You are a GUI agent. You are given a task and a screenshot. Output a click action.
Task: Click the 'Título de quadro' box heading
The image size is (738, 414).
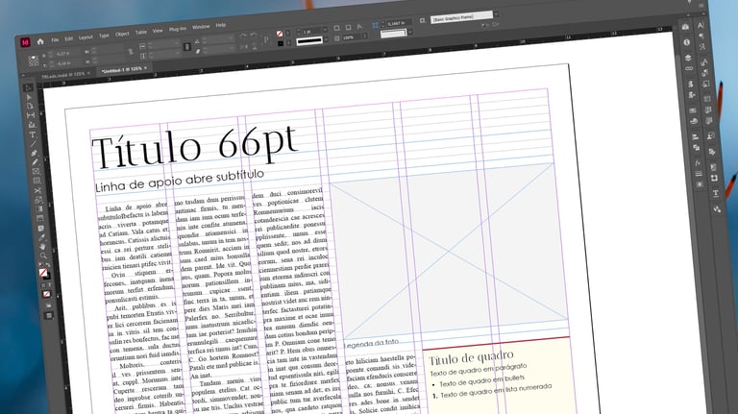tap(471, 357)
